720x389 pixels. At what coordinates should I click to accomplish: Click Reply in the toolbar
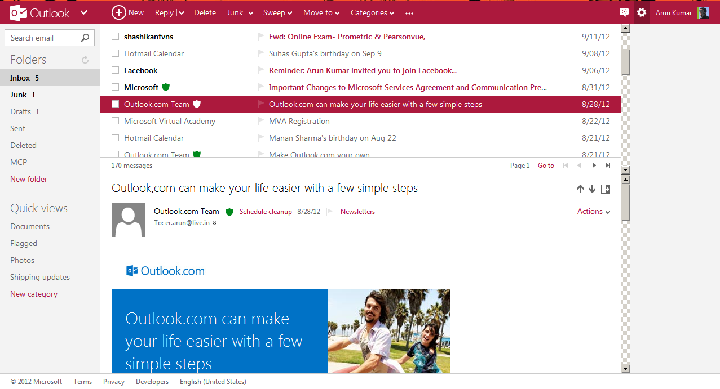coord(164,12)
